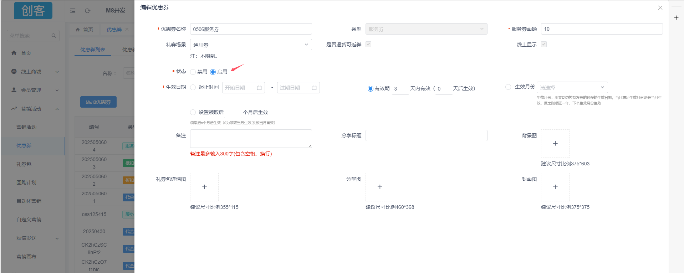Switch to 优惠券列表 tab
The image size is (684, 273).
coord(93,50)
